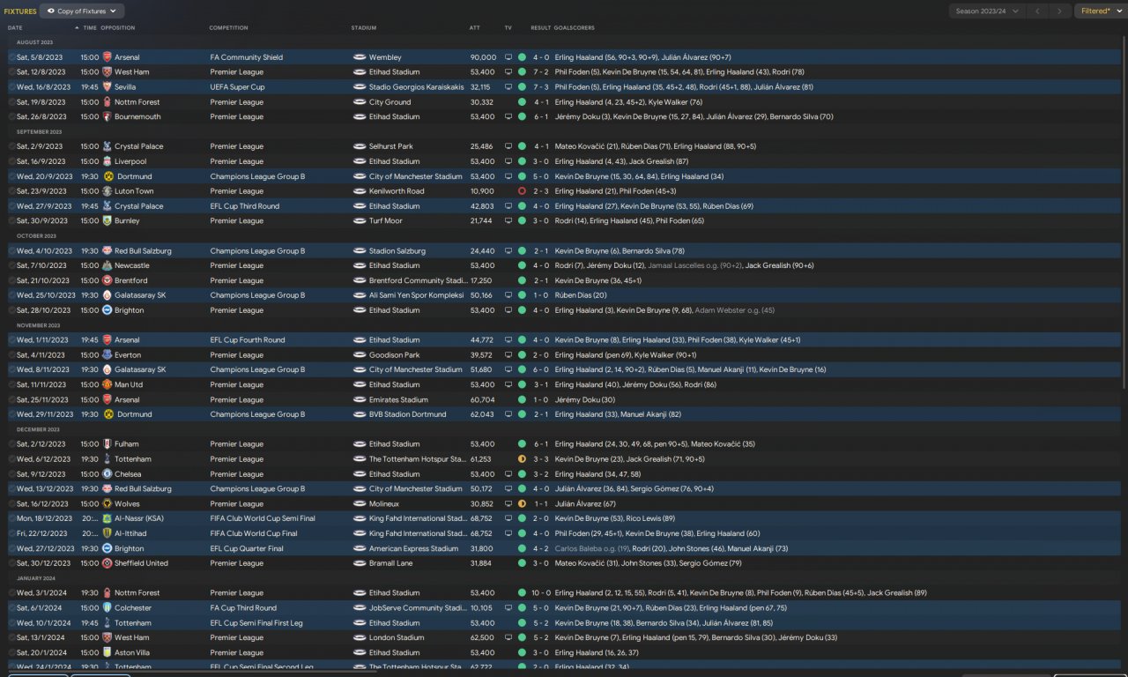Image resolution: width=1128 pixels, height=677 pixels.
Task: Open the FIFA Club World Cup Final link
Action: click(254, 533)
